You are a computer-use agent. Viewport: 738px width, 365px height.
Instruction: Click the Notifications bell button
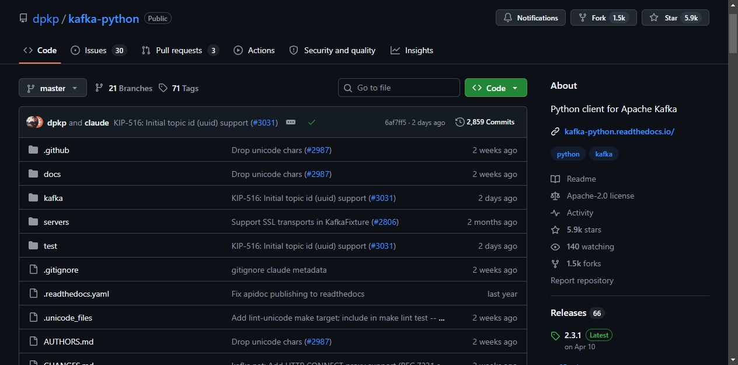coord(531,18)
